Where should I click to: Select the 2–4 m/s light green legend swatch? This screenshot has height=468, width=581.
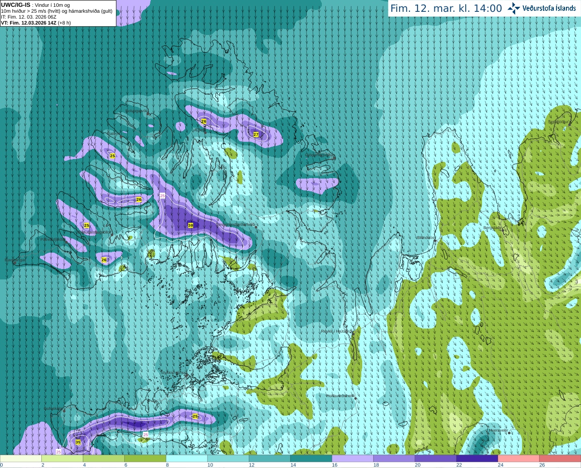click(62, 458)
